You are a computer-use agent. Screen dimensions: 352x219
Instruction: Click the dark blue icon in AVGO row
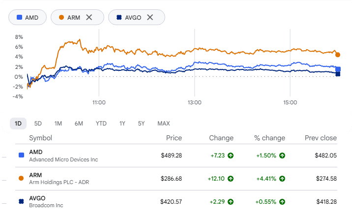pos(21,201)
